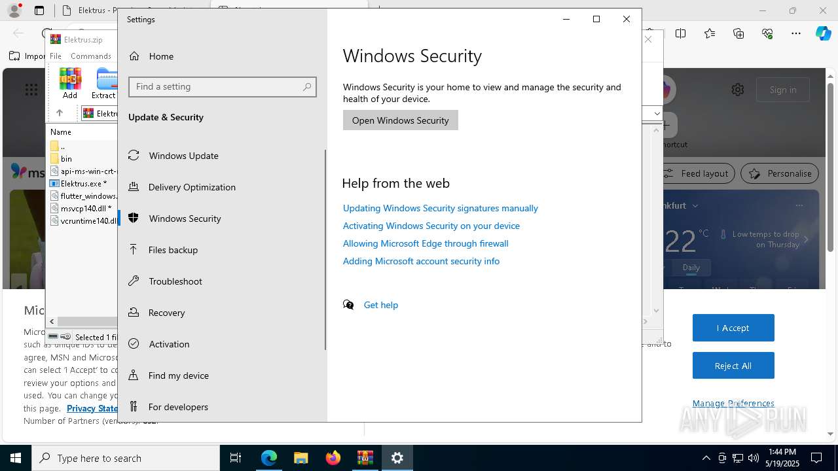
Task: Open Edge Browser essentials icon
Action: coord(767,33)
